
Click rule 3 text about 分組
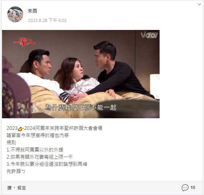tap(47, 164)
